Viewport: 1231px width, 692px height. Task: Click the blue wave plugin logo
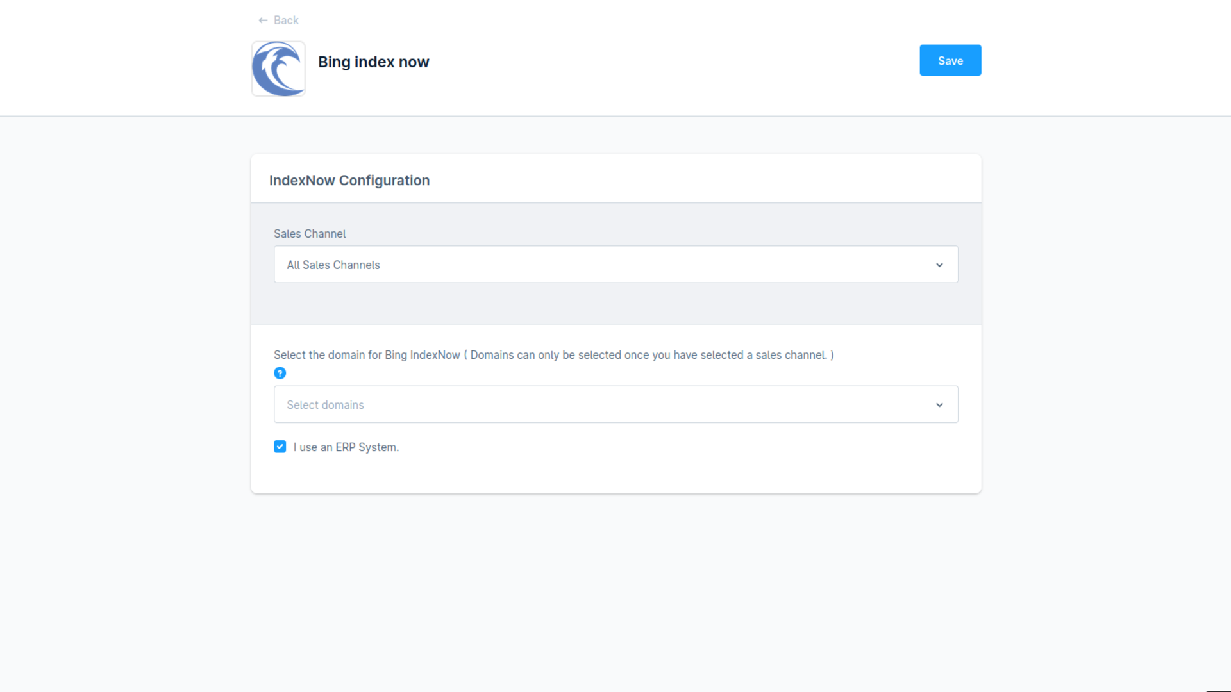pos(278,69)
